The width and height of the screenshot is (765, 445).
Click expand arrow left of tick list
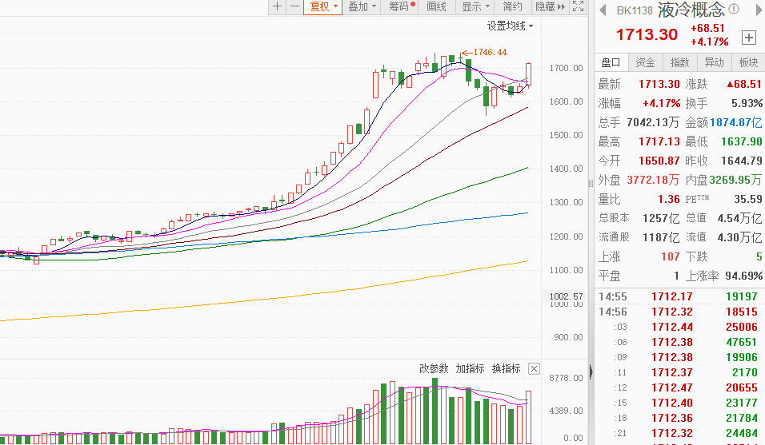(591, 372)
